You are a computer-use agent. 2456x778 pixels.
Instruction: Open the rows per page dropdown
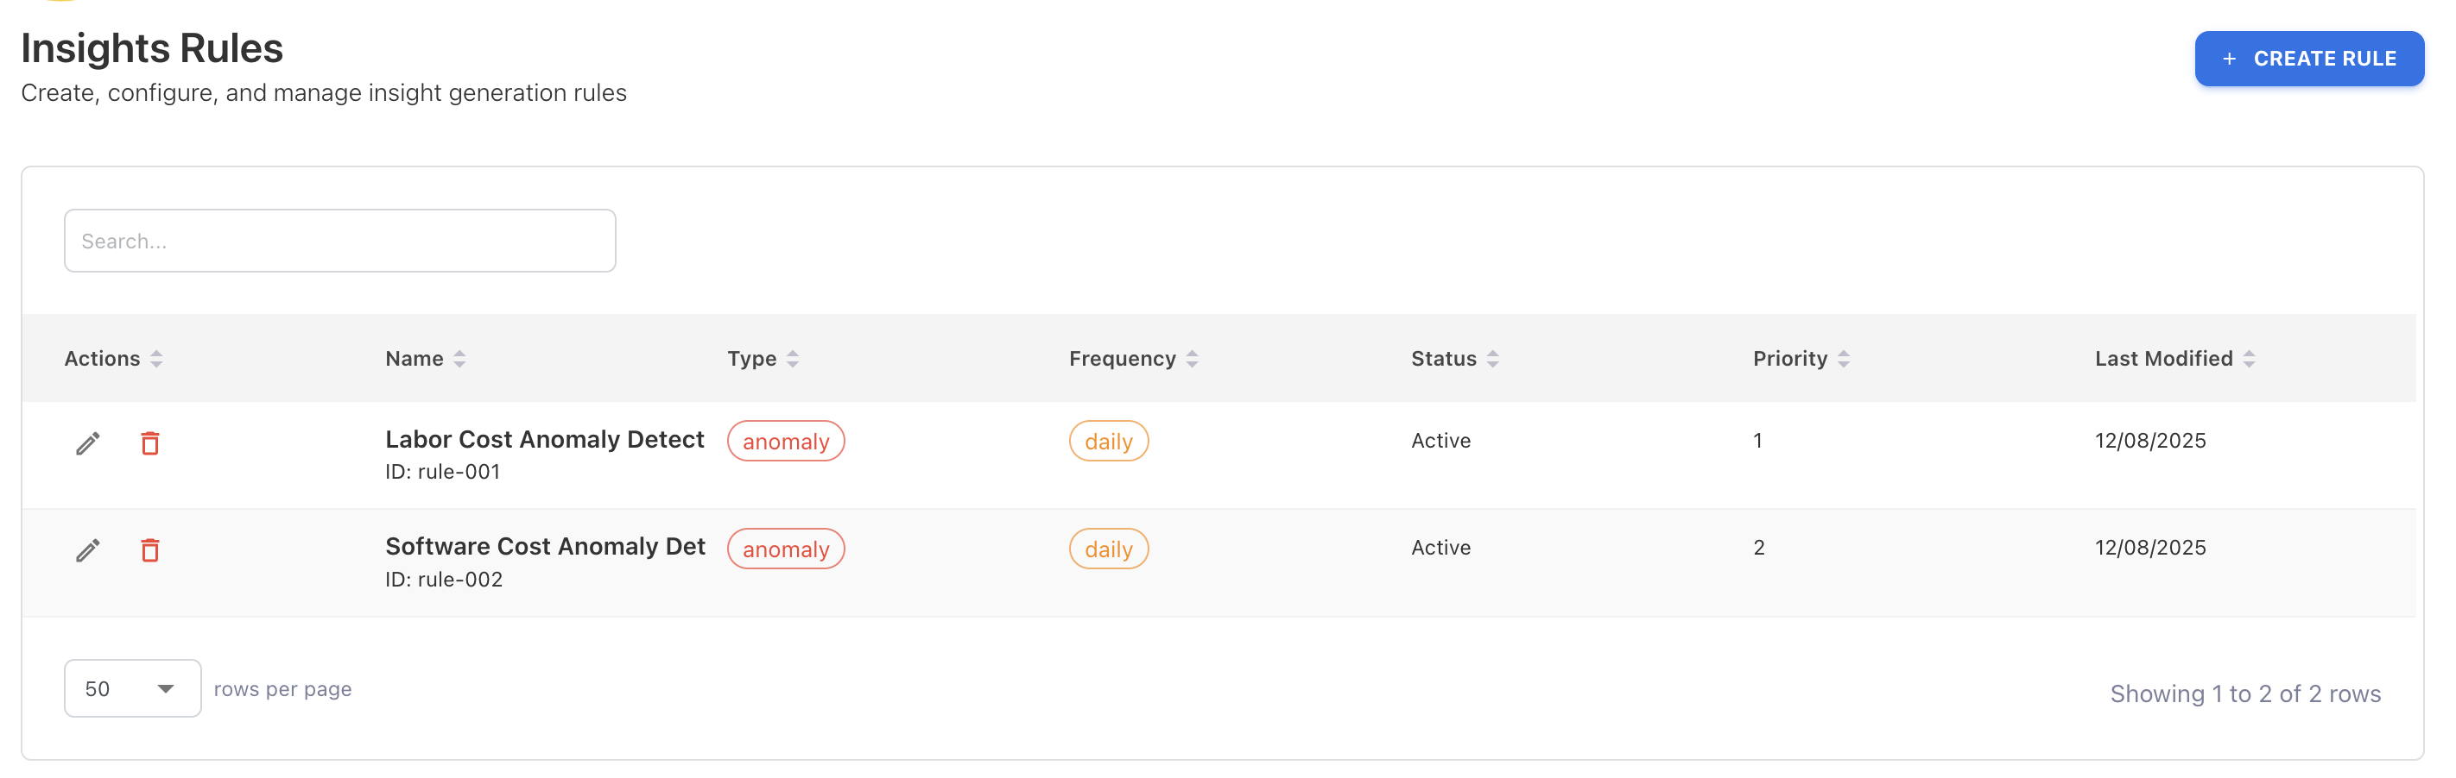pos(132,687)
